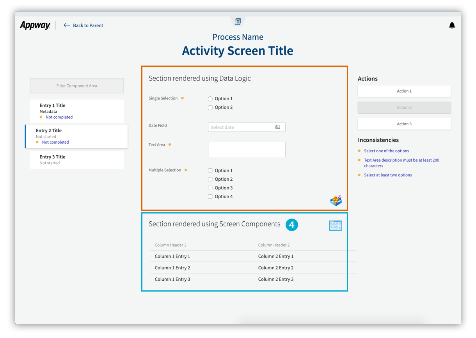
Task: Select Entry 3 Title in the list
Action: point(76,160)
